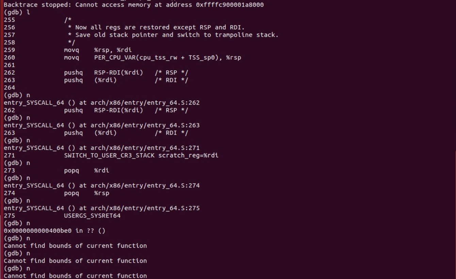Click the last 'Cannot find bounds' message

pos(75,276)
